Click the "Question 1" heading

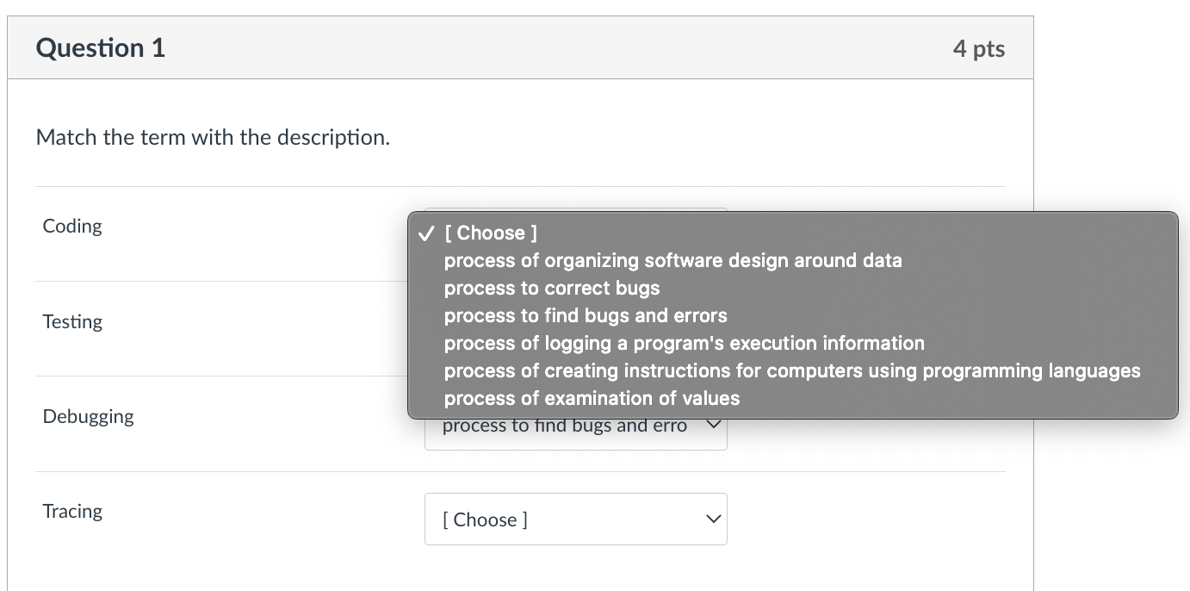click(x=101, y=48)
